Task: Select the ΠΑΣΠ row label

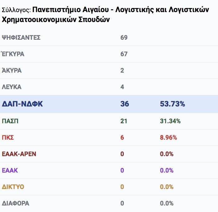Action: [10, 121]
